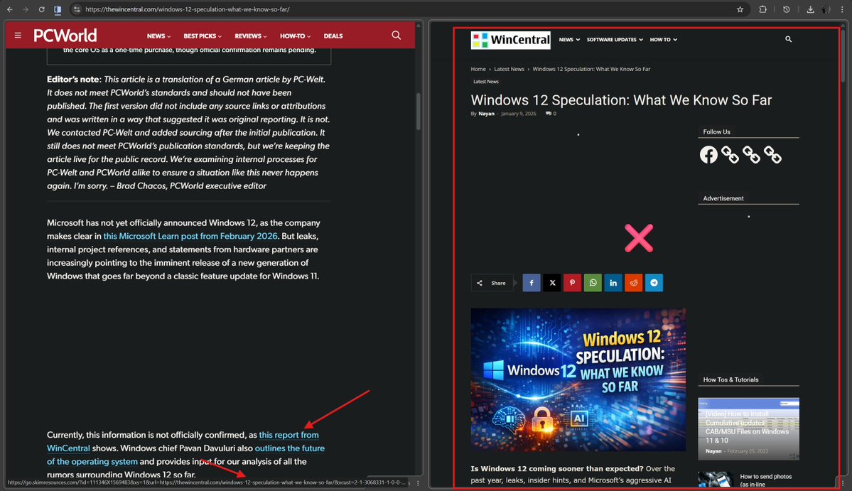Open the browser three-dot main menu
852x491 pixels.
tap(842, 9)
